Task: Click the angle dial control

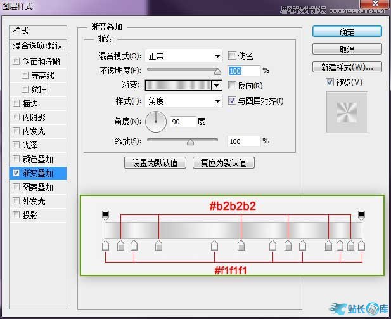Action: click(156, 121)
